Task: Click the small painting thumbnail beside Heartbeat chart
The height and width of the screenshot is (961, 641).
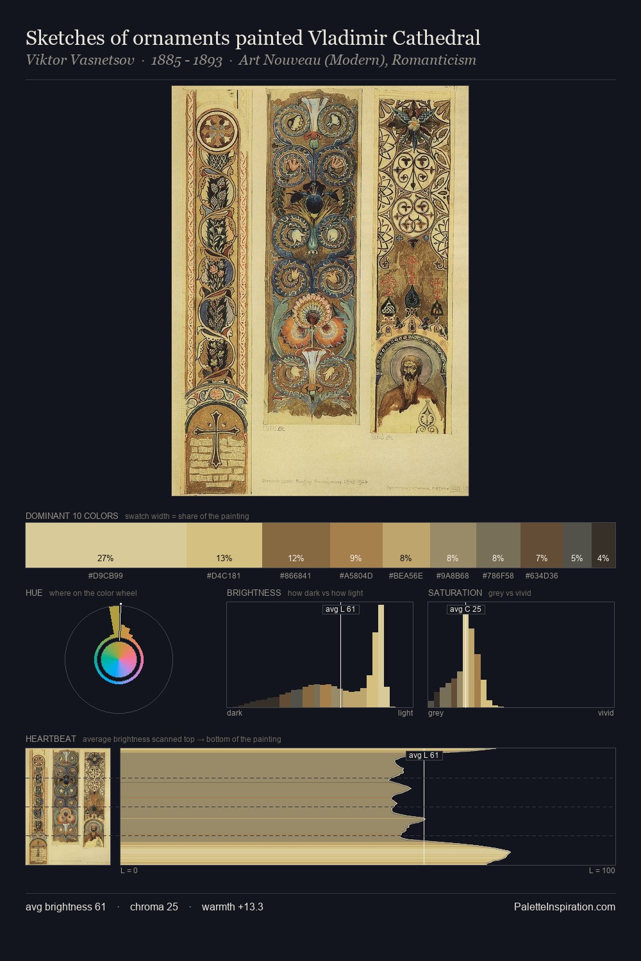Action: 68,807
